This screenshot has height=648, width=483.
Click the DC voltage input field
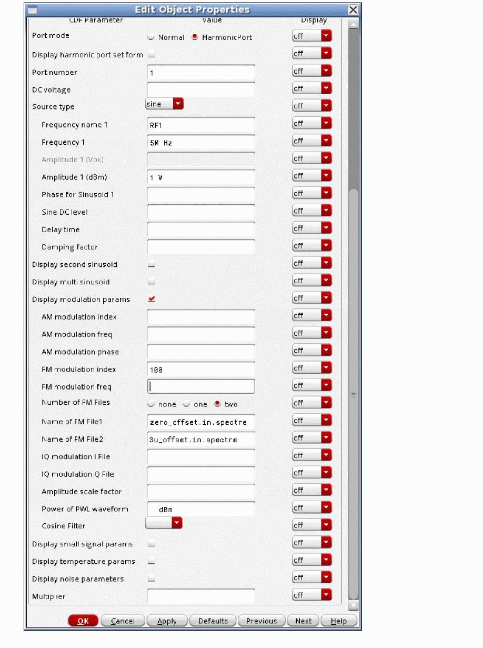tap(201, 90)
